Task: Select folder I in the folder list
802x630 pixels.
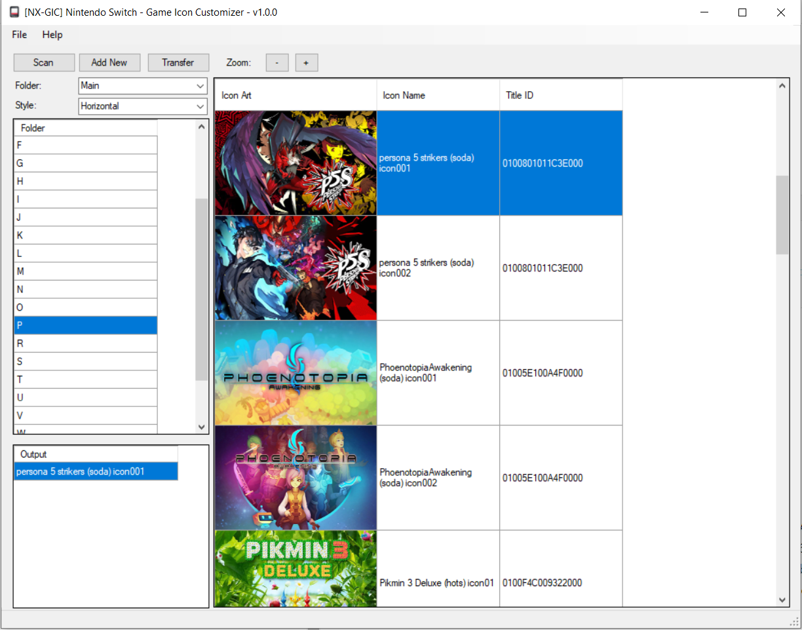Action: point(86,199)
